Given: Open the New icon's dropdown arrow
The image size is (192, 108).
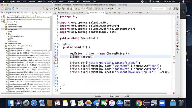Looking at the screenshot, I should pos(4,9).
